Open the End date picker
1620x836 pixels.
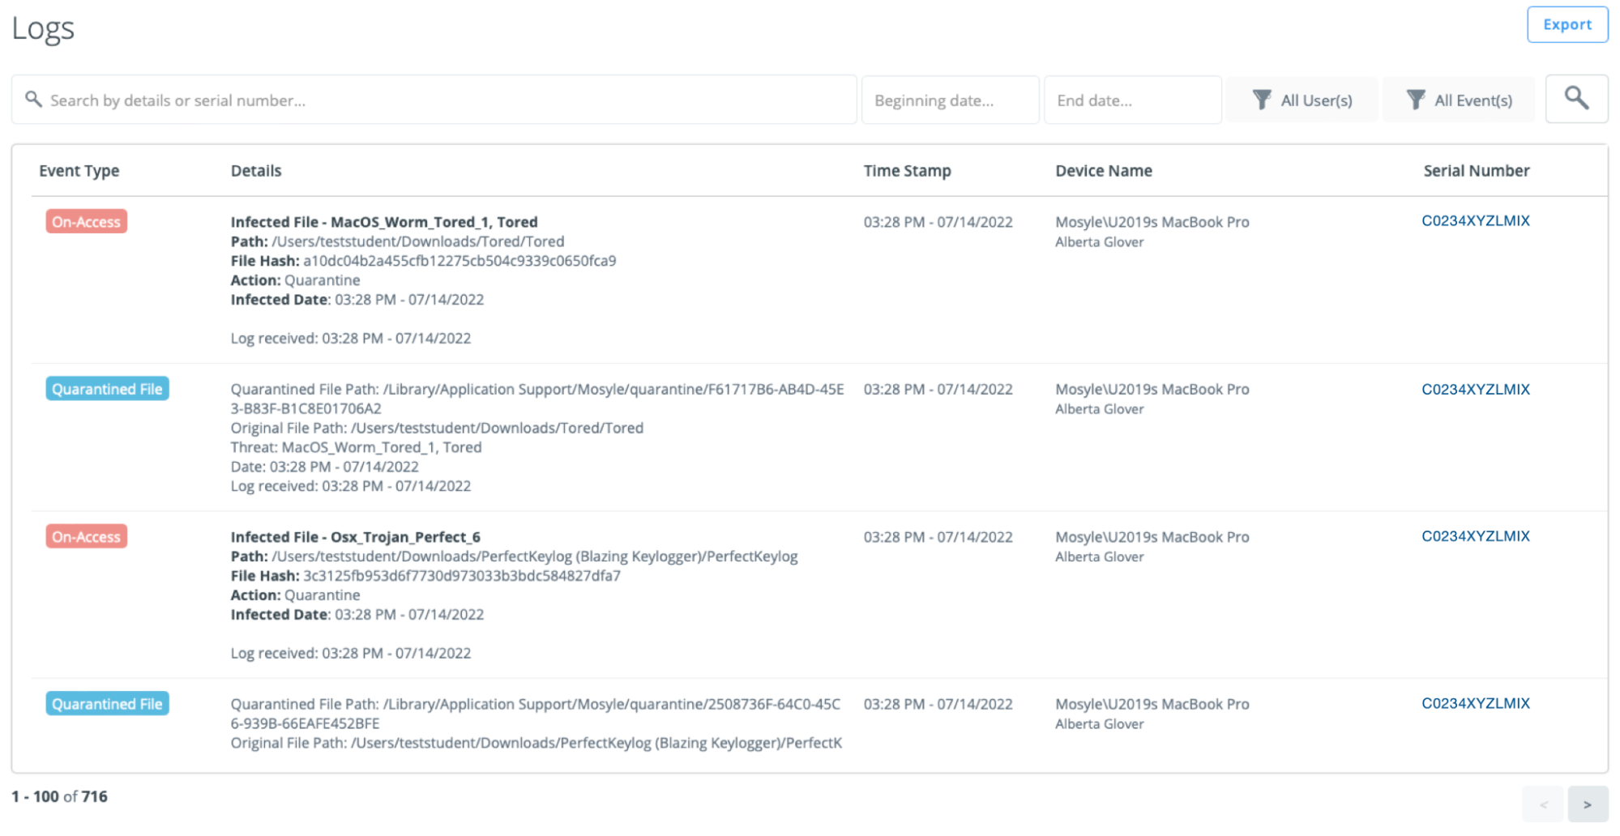[1131, 100]
